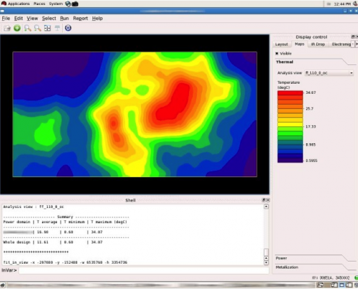Open the Applications system menu
Viewport: 358px width, 289px height.
point(19,4)
